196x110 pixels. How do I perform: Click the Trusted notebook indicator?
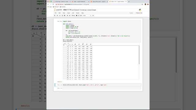click(131, 13)
